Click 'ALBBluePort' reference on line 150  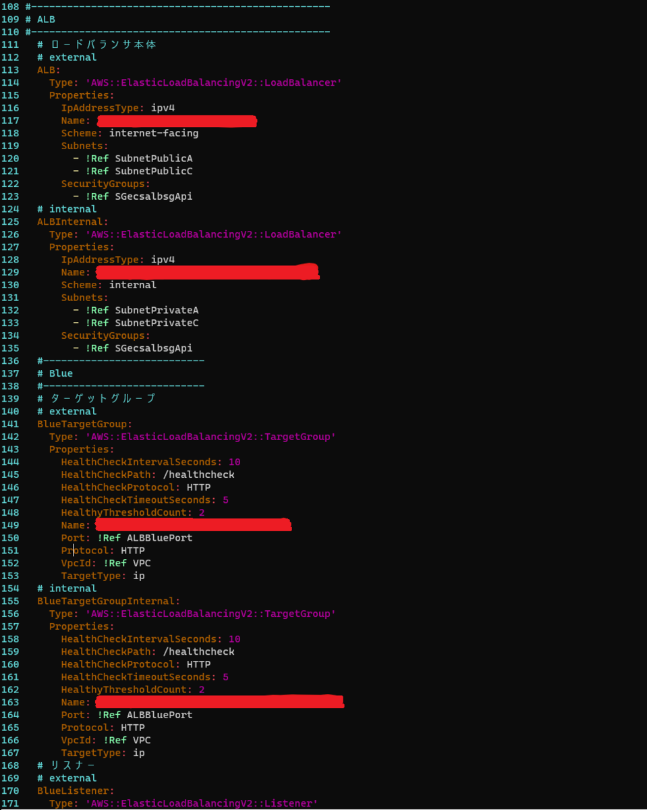tap(159, 538)
